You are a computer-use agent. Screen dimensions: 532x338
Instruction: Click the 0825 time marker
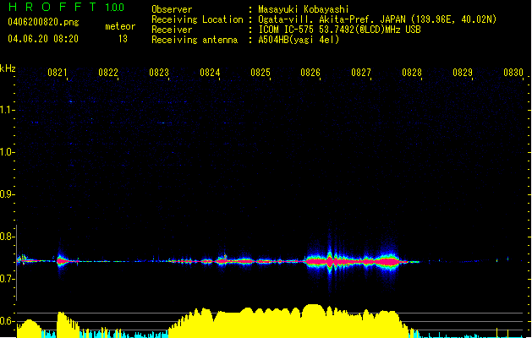(x=261, y=73)
